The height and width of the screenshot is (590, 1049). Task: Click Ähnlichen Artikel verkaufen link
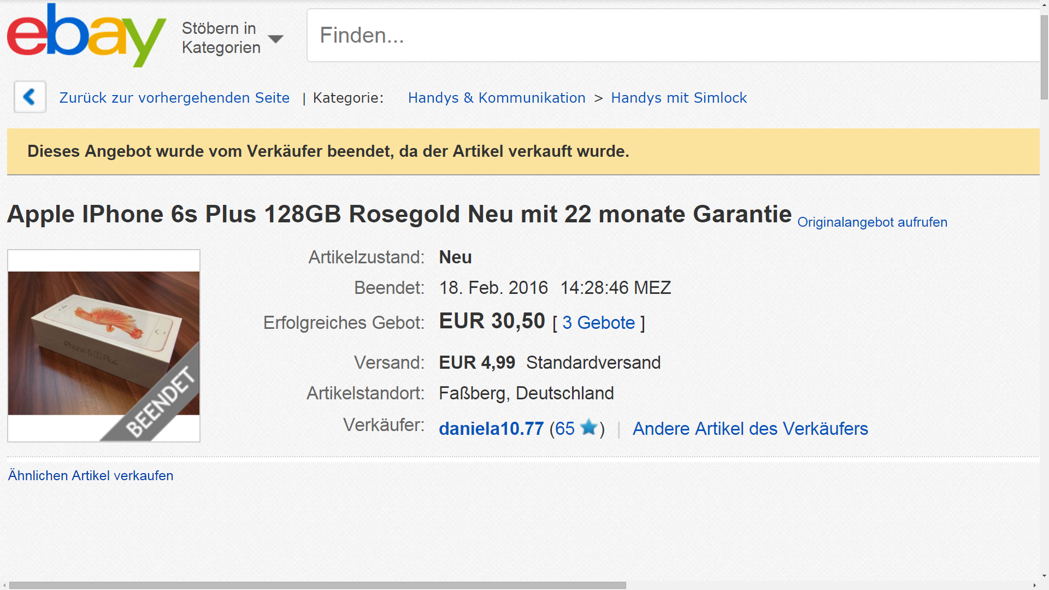click(x=91, y=476)
